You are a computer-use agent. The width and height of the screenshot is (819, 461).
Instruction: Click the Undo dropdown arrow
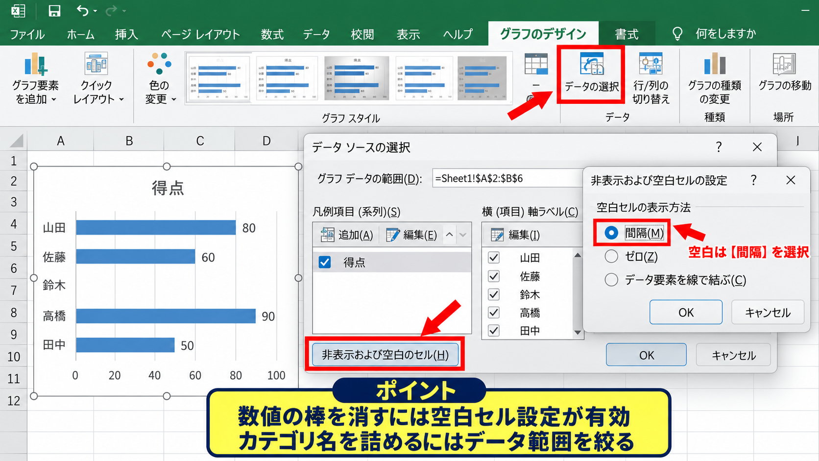point(95,11)
